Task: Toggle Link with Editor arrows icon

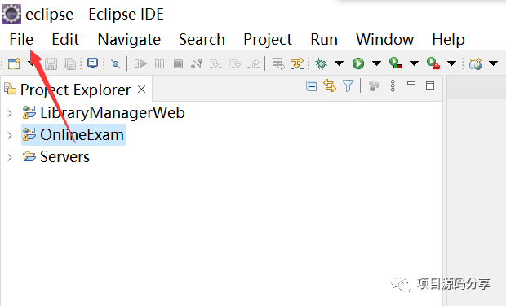Action: click(330, 86)
